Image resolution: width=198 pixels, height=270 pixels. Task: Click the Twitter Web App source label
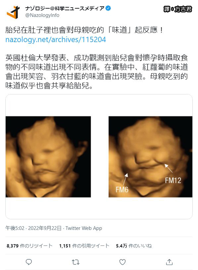pyautogui.click(x=84, y=228)
